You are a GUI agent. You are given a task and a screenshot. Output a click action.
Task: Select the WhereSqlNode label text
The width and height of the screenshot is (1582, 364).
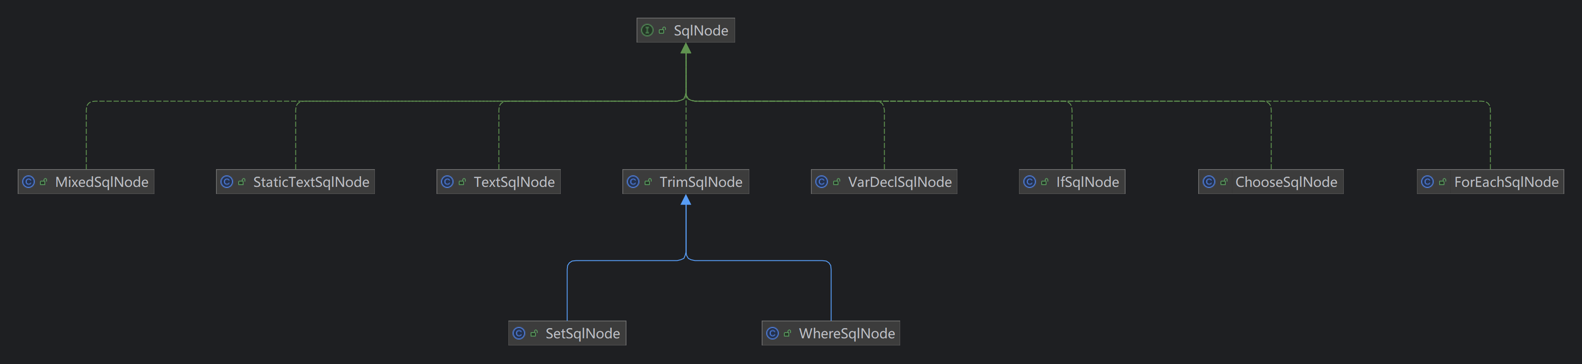847,333
